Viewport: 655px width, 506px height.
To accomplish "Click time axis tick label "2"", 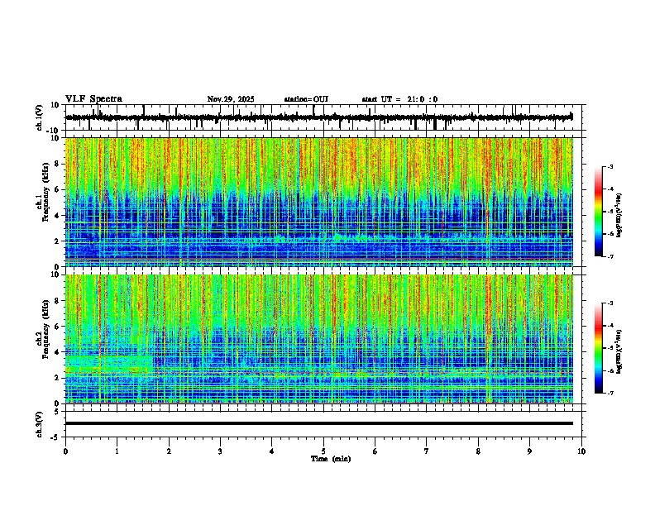I will 169,451.
